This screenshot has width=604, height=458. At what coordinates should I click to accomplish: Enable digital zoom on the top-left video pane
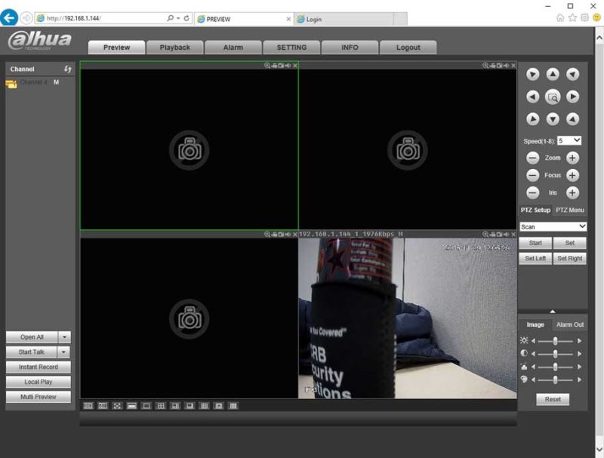pos(267,65)
